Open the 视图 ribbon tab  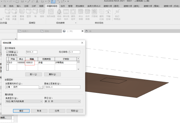41,6
